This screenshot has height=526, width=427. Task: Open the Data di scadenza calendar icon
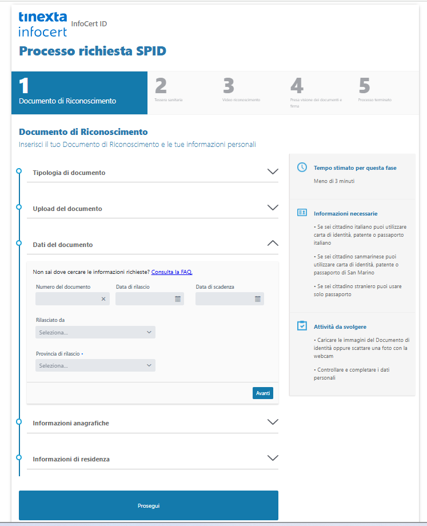pos(258,299)
